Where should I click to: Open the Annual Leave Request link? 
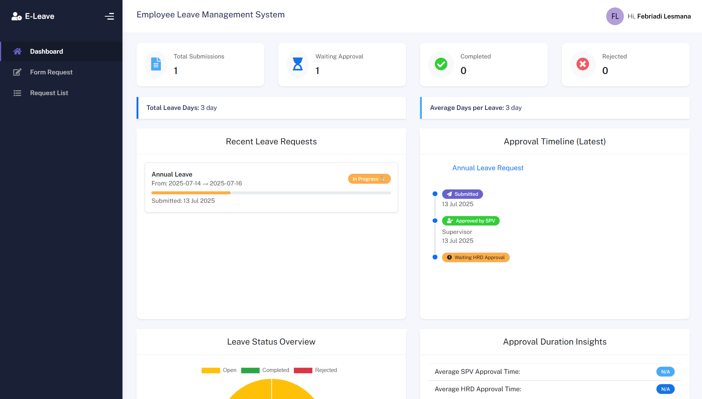coord(488,168)
